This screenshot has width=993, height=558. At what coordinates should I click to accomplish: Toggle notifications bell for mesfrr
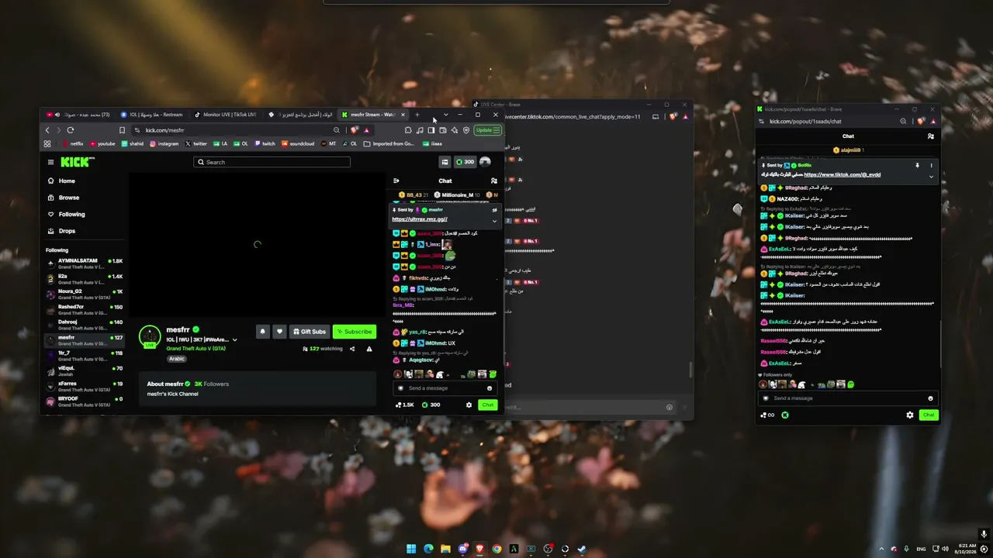(x=262, y=332)
